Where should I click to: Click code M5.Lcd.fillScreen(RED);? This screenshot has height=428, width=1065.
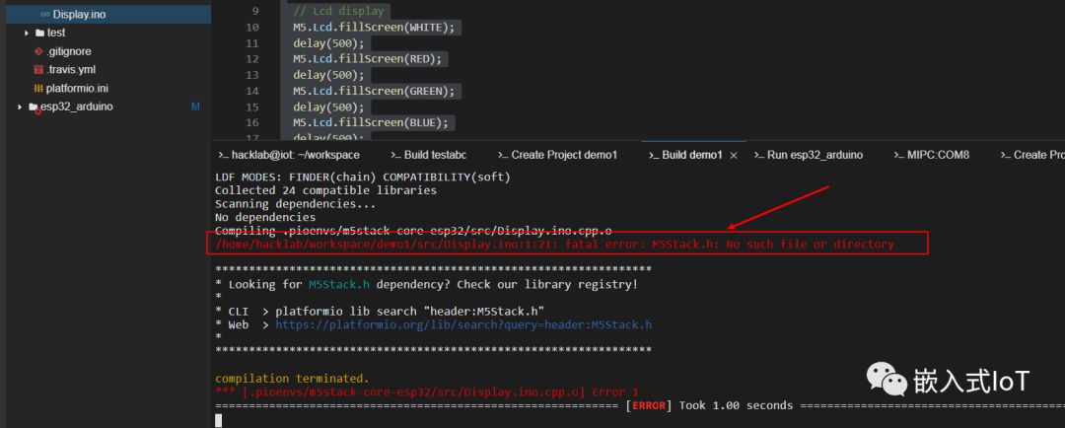[x=368, y=59]
